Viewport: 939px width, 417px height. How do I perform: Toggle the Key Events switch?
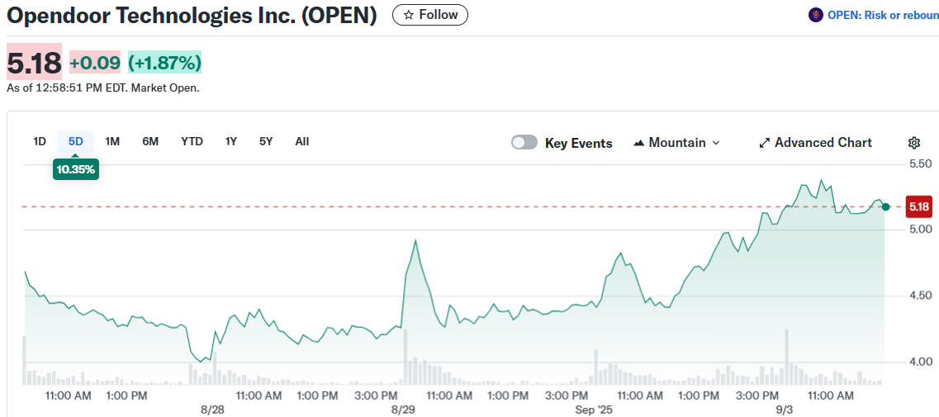tap(524, 143)
